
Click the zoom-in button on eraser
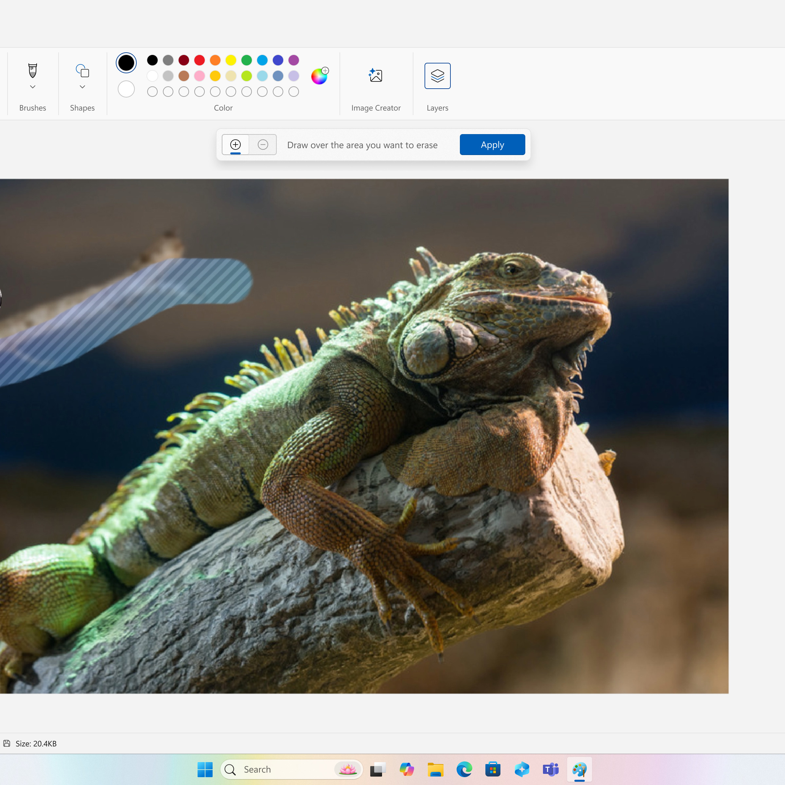pos(235,145)
